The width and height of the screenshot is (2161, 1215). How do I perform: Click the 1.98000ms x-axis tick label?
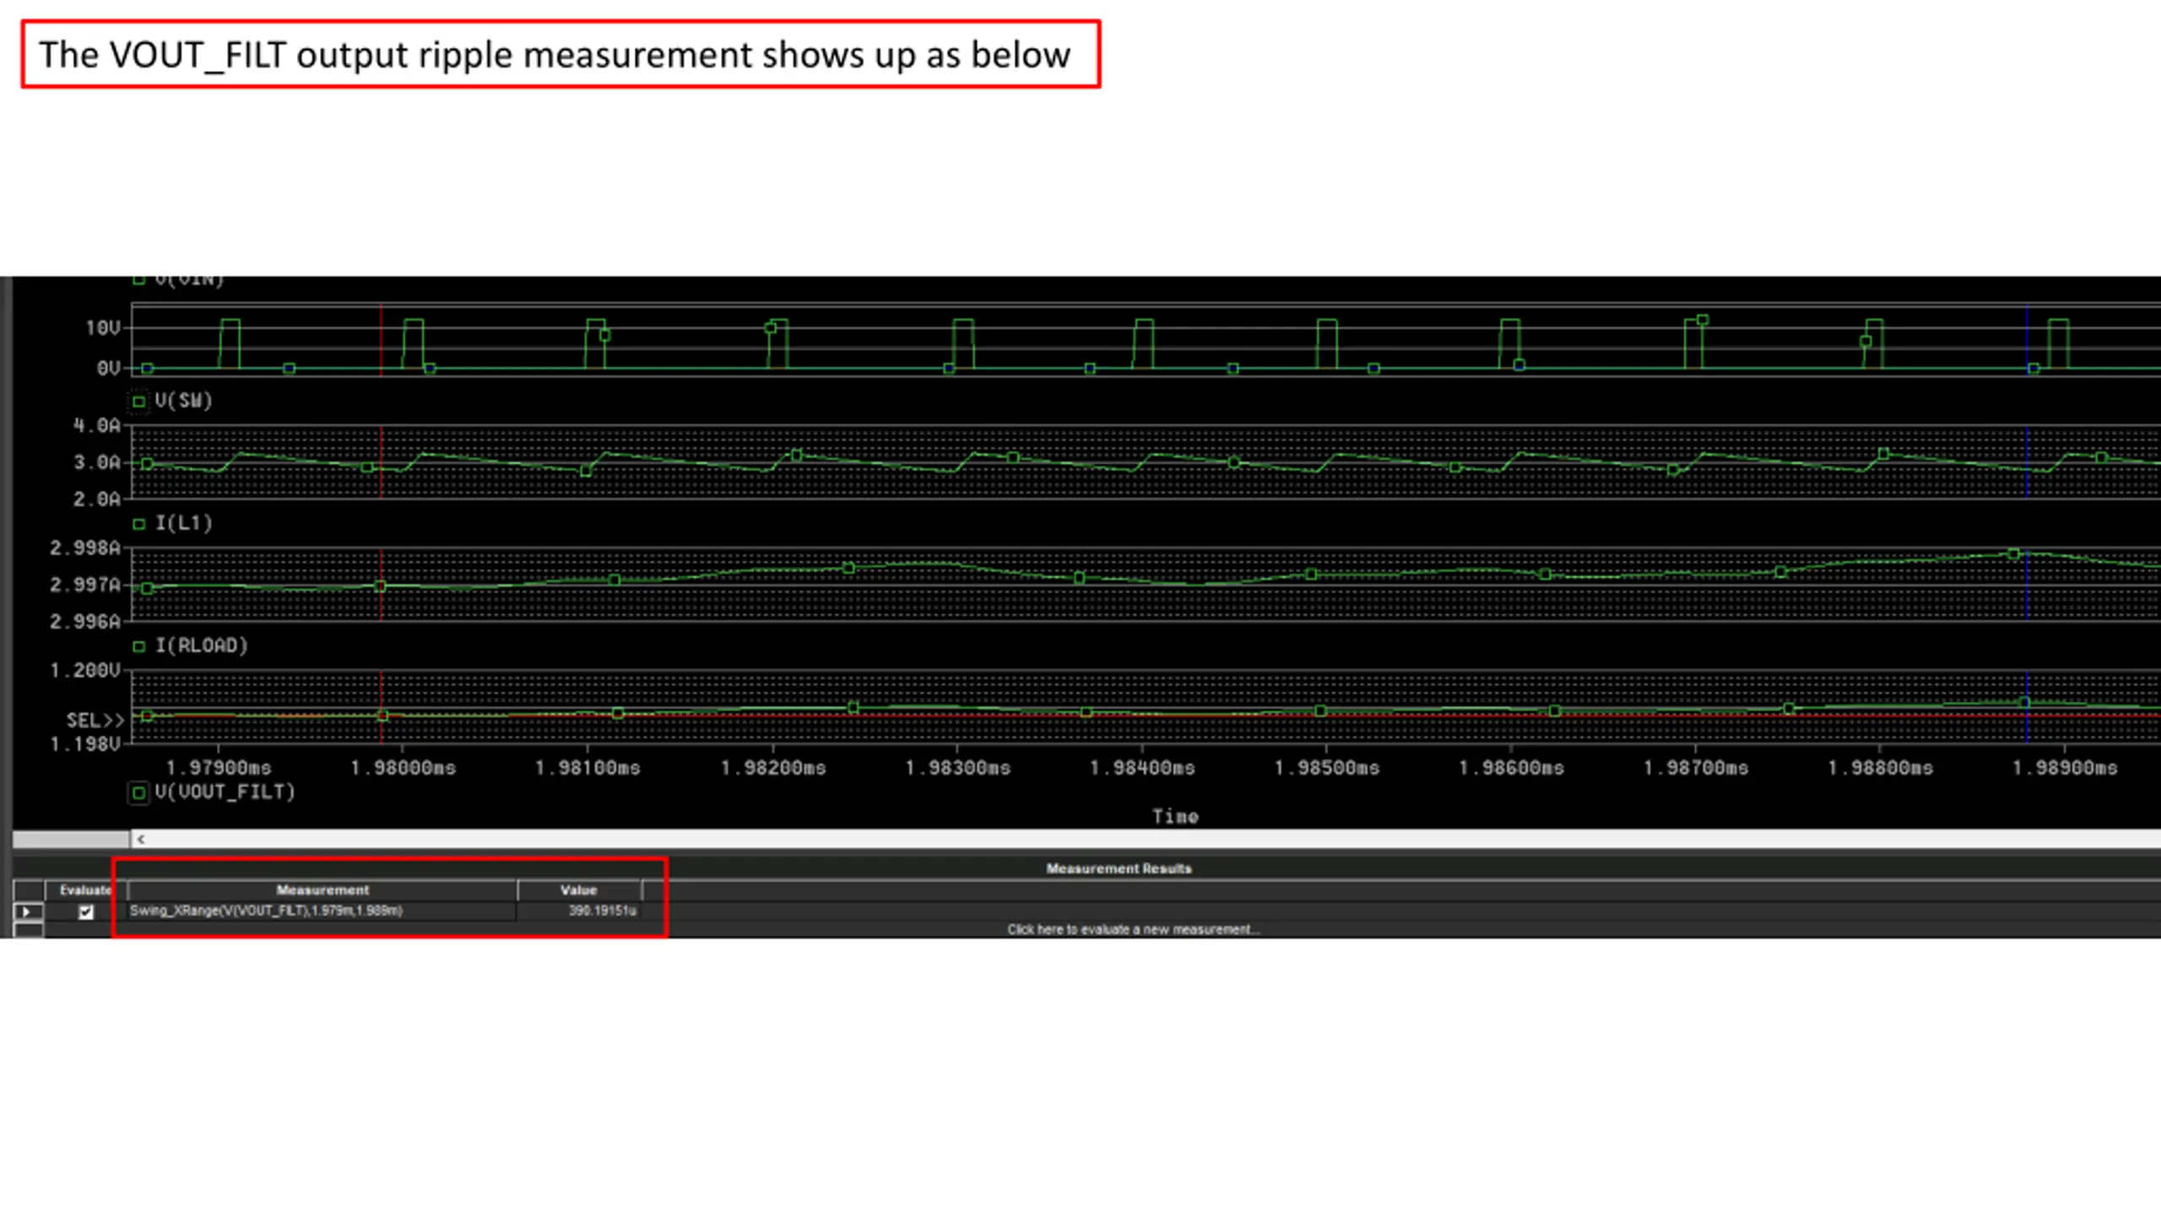403,768
